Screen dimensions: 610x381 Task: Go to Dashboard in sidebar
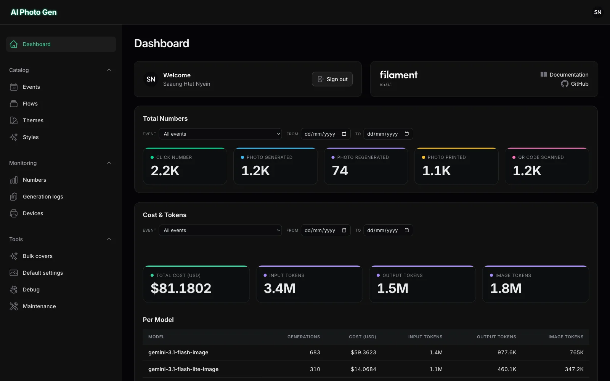coord(61,44)
